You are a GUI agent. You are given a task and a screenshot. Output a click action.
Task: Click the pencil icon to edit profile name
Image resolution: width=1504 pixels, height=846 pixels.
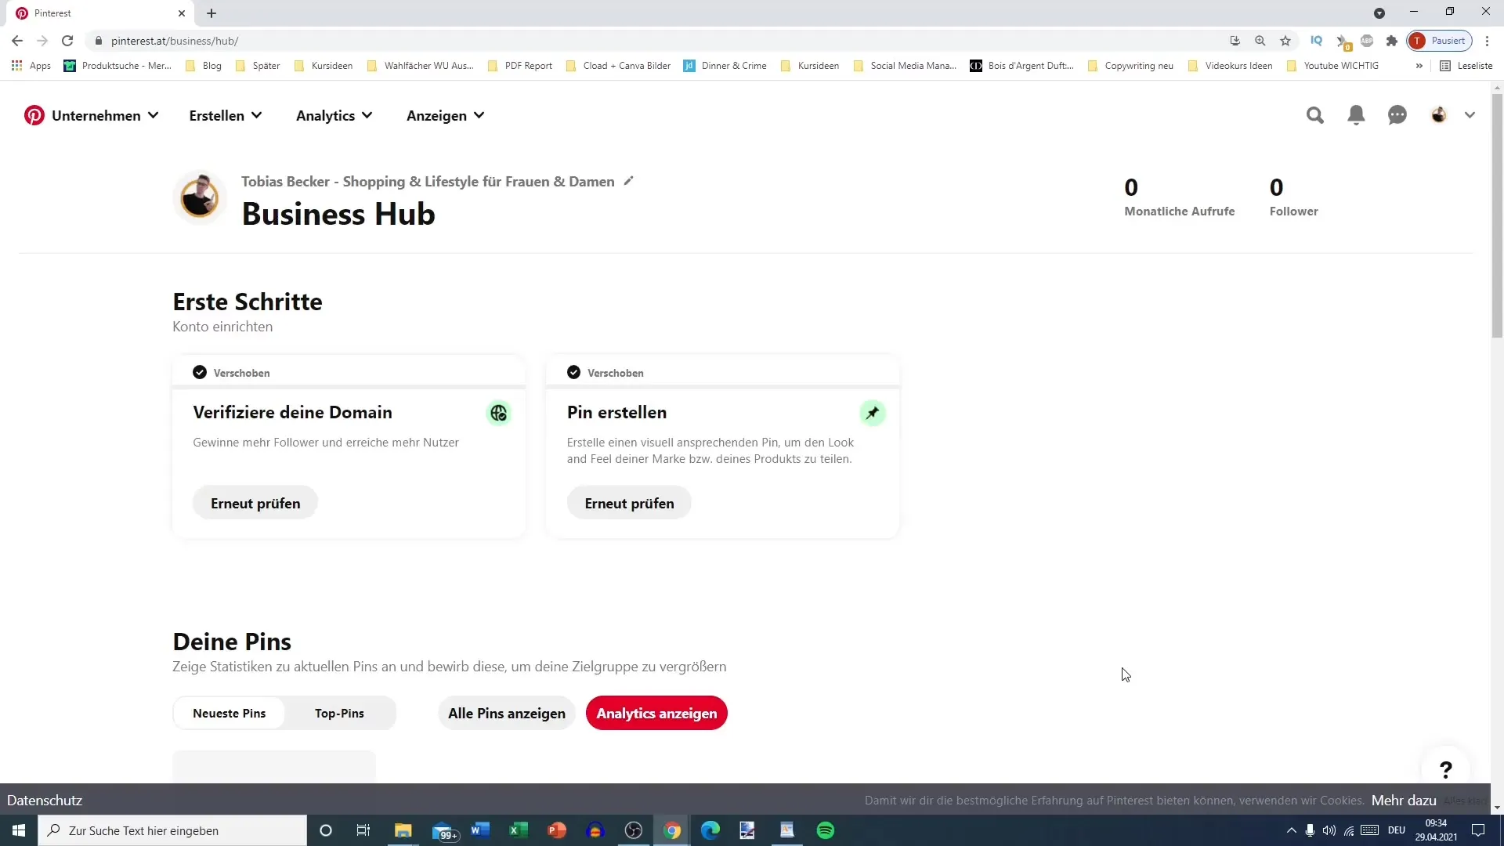coord(628,181)
